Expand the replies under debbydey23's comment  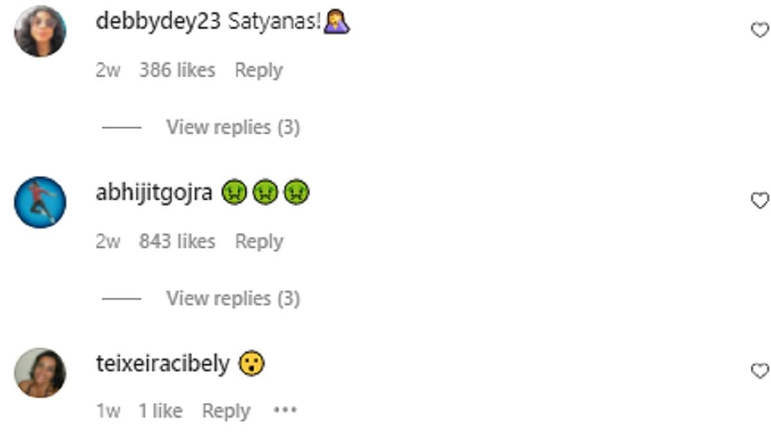pos(233,127)
